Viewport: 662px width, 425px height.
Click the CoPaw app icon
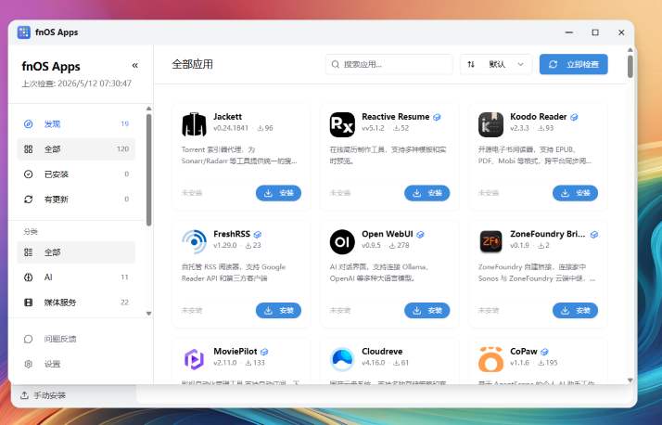[x=490, y=359]
